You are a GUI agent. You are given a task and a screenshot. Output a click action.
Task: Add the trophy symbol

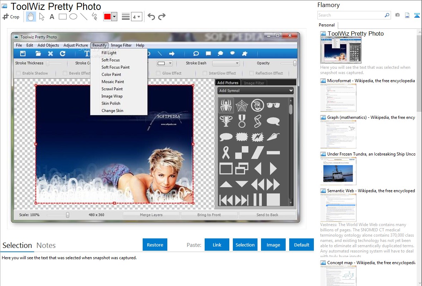click(226, 121)
